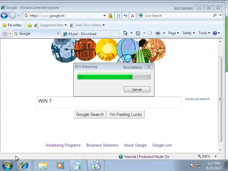Image resolution: width=228 pixels, height=171 pixels.
Task: Show hidden tray icons arrow
Action: 186,166
